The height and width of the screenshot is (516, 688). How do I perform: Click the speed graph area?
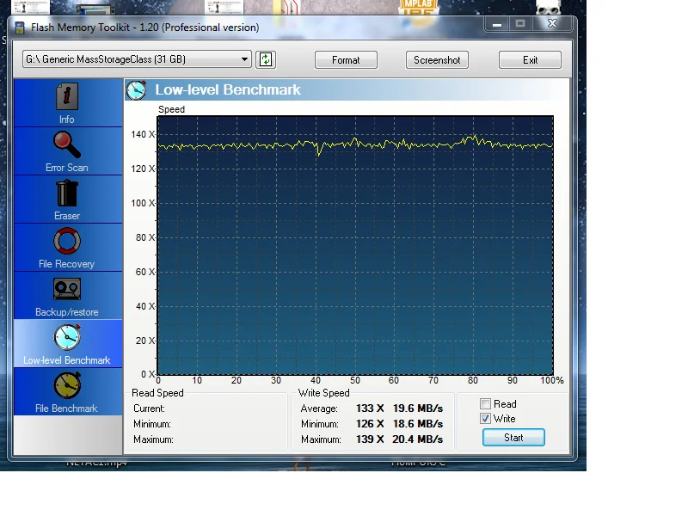coord(355,245)
